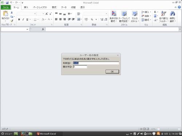
Task: Click the Save icon in quick access toolbar
Action: click(x=7, y=3)
